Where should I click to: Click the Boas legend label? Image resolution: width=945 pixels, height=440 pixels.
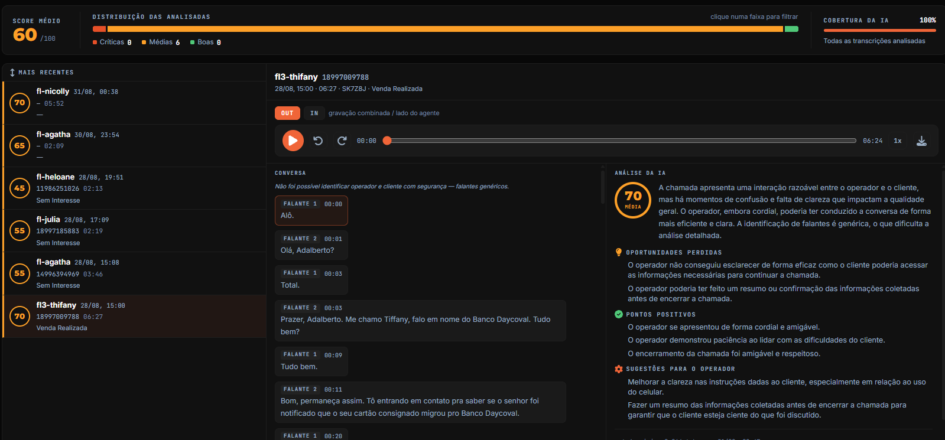206,42
